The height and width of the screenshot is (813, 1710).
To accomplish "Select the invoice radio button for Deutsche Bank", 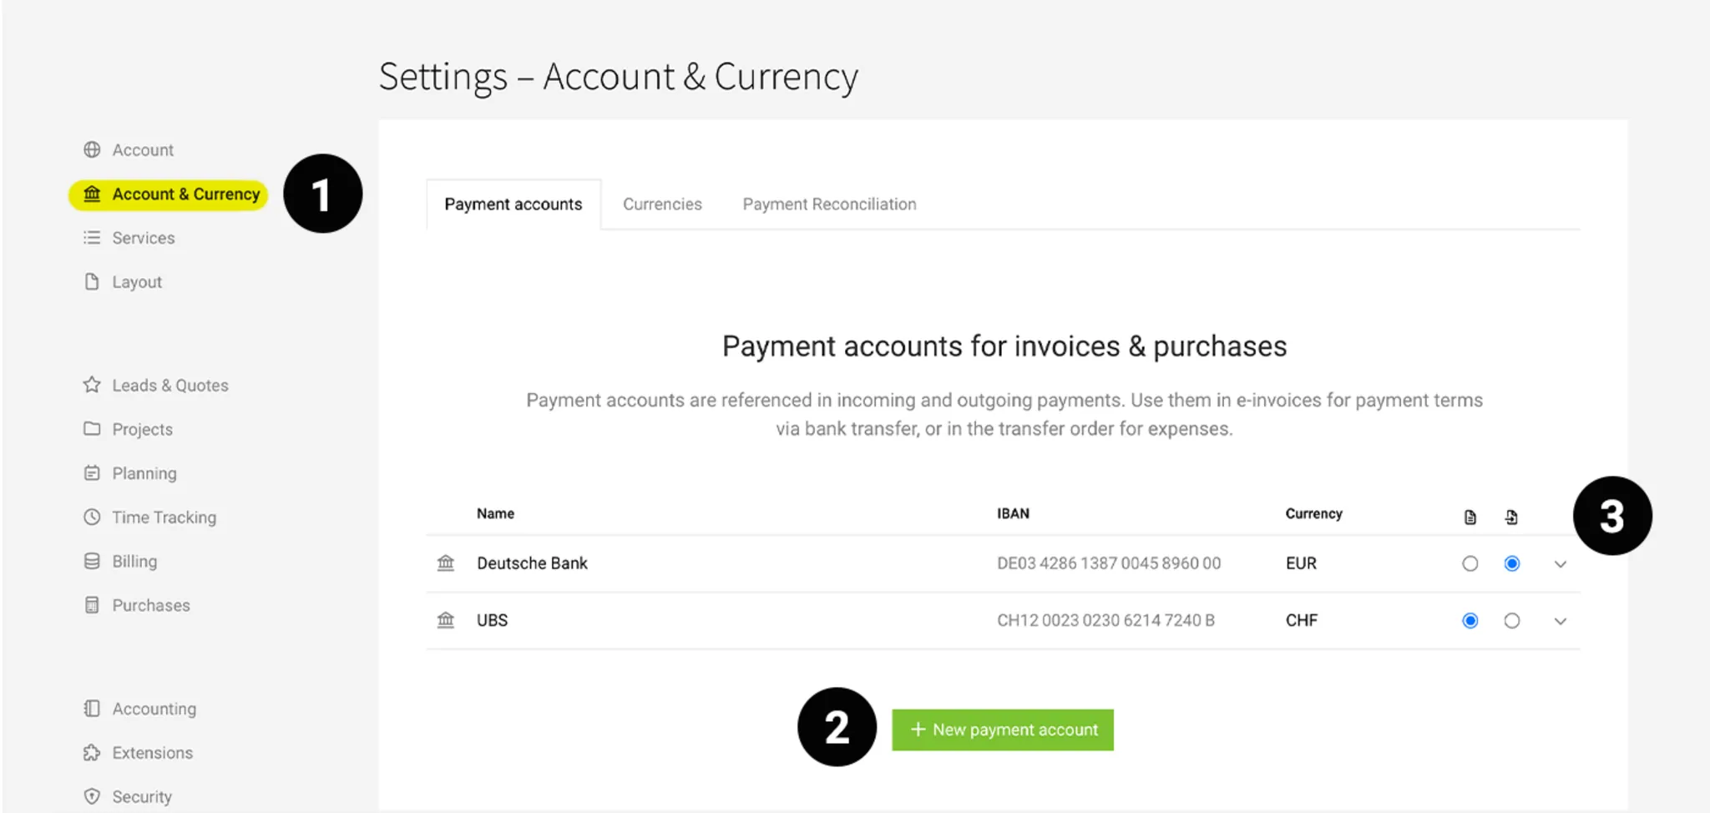I will tap(1470, 563).
